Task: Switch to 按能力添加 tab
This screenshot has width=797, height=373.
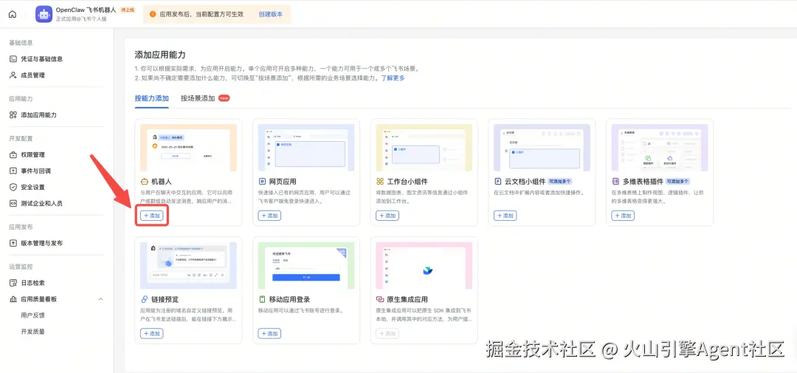Action: [x=151, y=98]
